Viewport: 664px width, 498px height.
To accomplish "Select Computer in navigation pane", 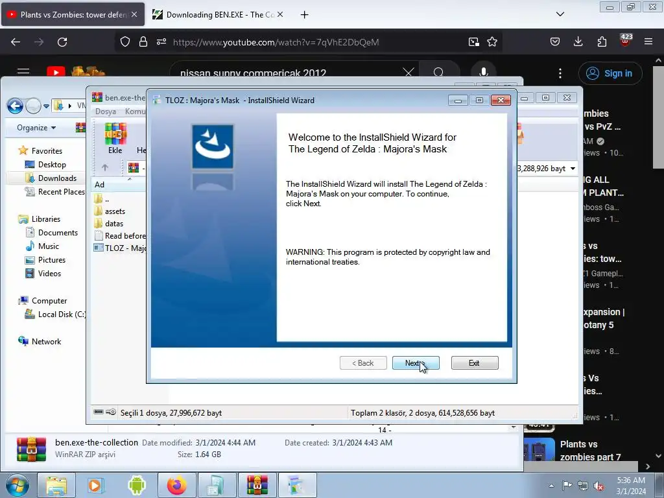I will [42, 301].
